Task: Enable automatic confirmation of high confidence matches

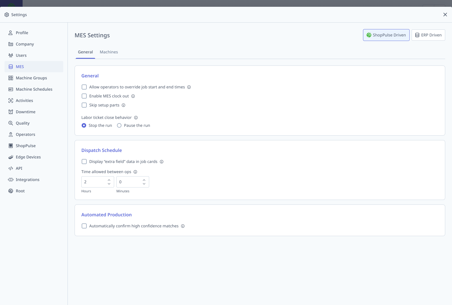Action: 84,226
